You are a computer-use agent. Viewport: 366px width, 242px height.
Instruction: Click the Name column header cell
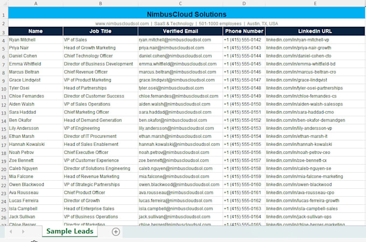pos(36,31)
